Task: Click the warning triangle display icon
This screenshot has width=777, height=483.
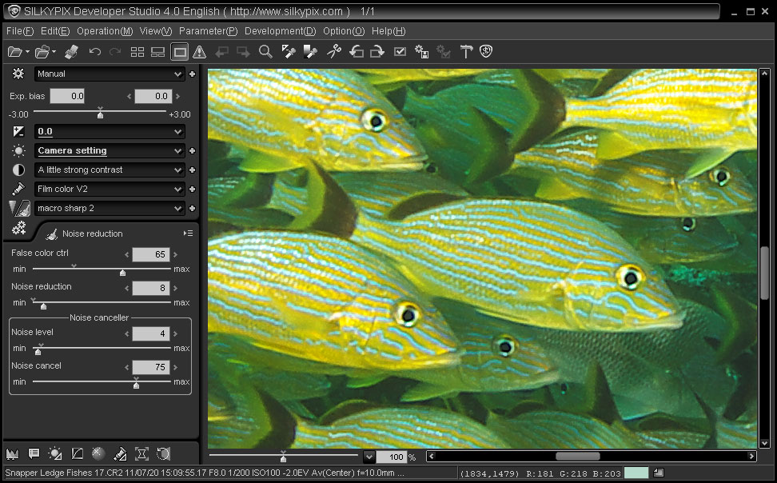Action: click(x=200, y=52)
